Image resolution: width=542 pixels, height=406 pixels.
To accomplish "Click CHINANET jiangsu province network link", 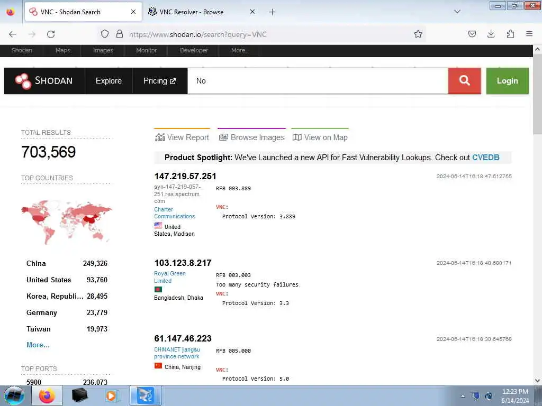I will (x=177, y=353).
